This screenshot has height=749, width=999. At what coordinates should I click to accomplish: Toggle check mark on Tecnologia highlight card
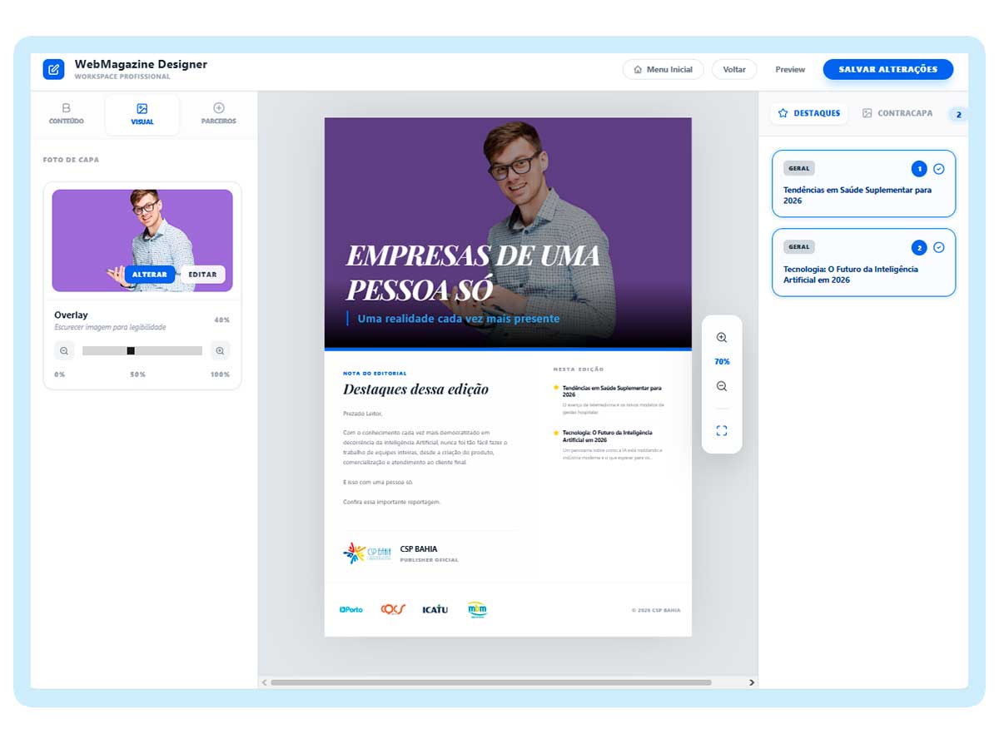coord(939,247)
